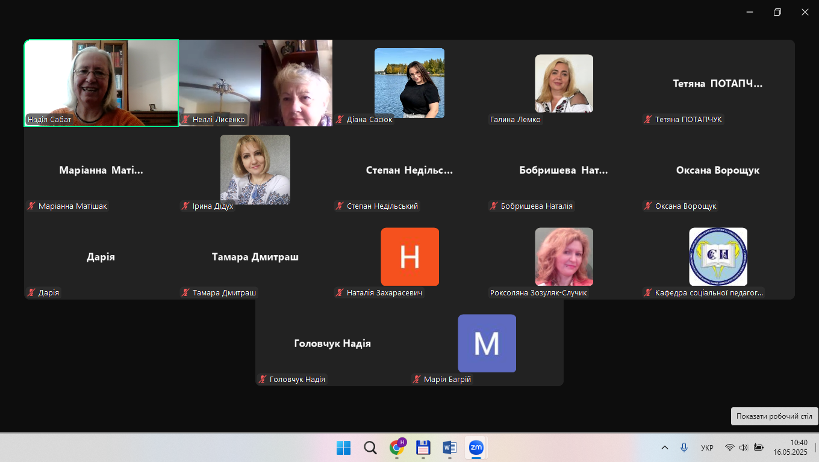The height and width of the screenshot is (462, 819).
Task: Click Ірина Дідух's profile photo
Action: click(x=255, y=169)
